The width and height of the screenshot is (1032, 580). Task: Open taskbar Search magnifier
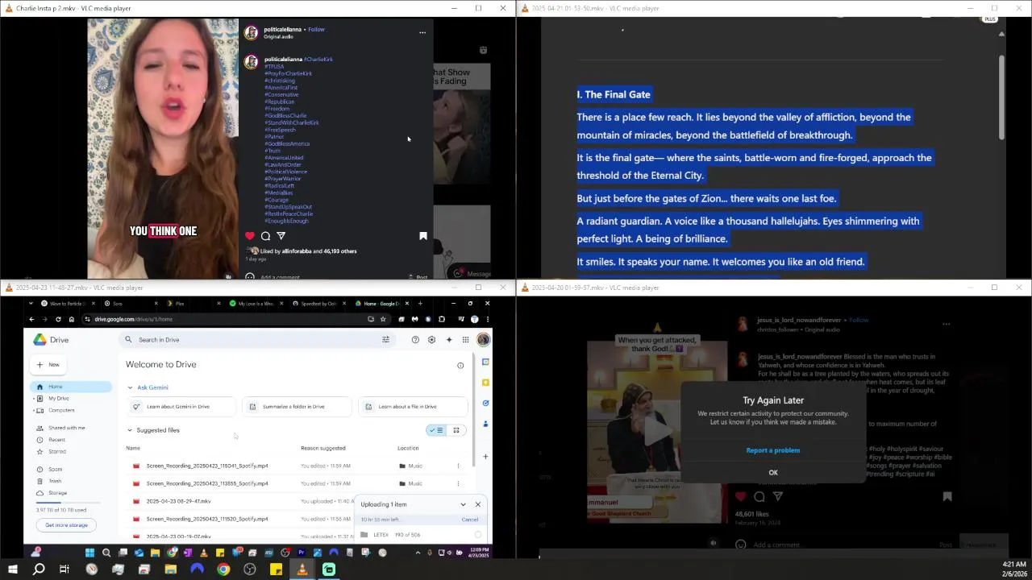[39, 570]
